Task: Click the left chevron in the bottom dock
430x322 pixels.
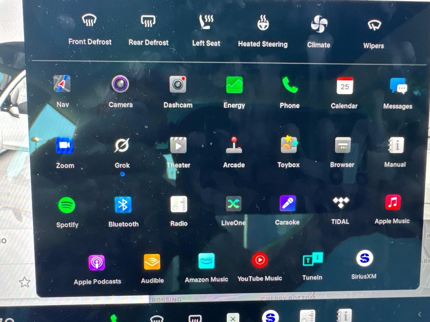Action: coord(420,314)
